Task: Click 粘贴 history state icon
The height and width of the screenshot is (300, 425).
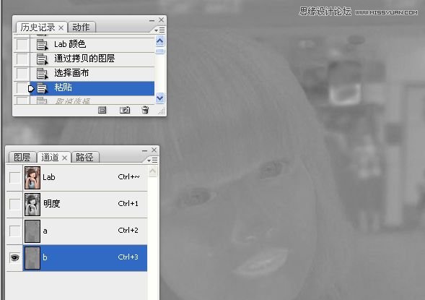Action: (42, 88)
